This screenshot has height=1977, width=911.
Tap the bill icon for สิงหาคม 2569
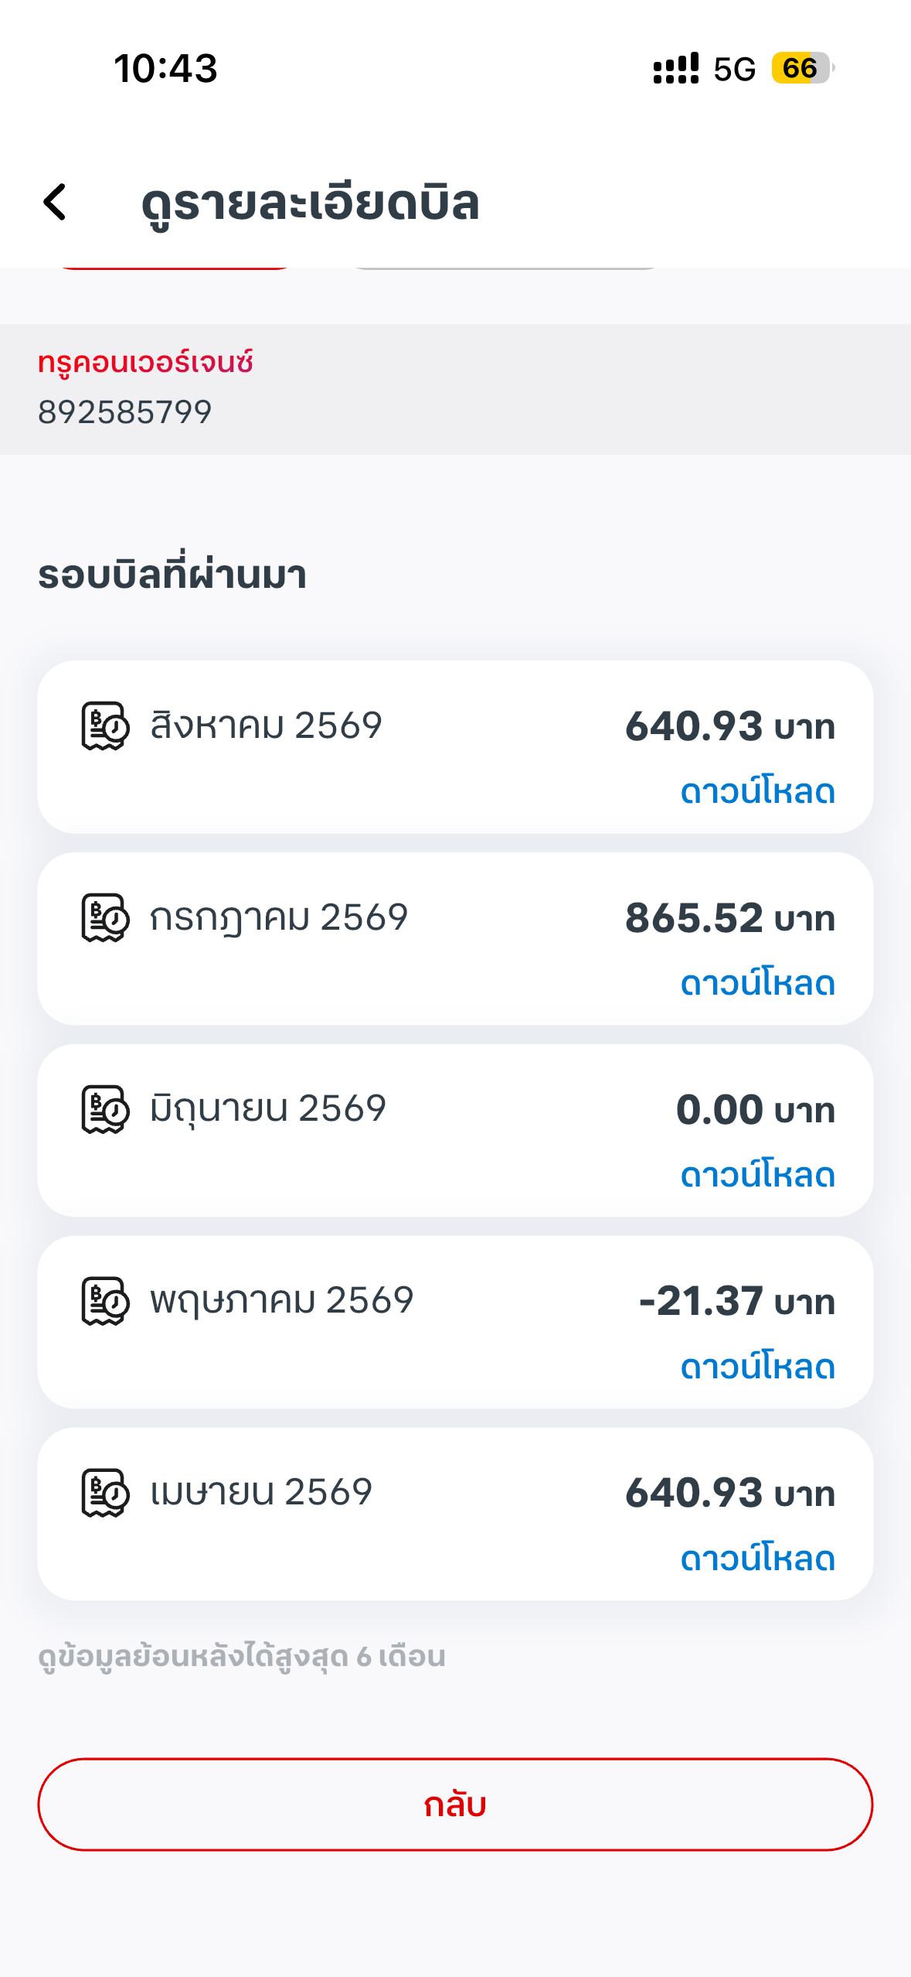click(x=105, y=726)
